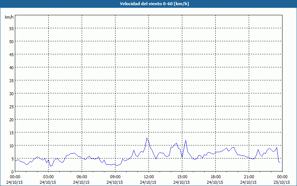
Task: Click the Y-axis value 40
Action: coord(12,67)
